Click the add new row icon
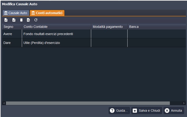This screenshot has width=187, height=117. [6, 20]
